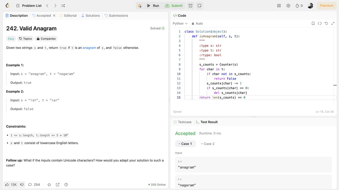Open the user profile avatar
Screen dimensions: 339x190
tap(310, 6)
